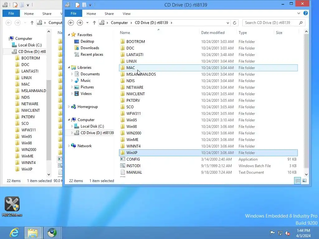The height and width of the screenshot is (239, 319).
Task: Refresh the CD Drive folder view
Action: [235, 23]
